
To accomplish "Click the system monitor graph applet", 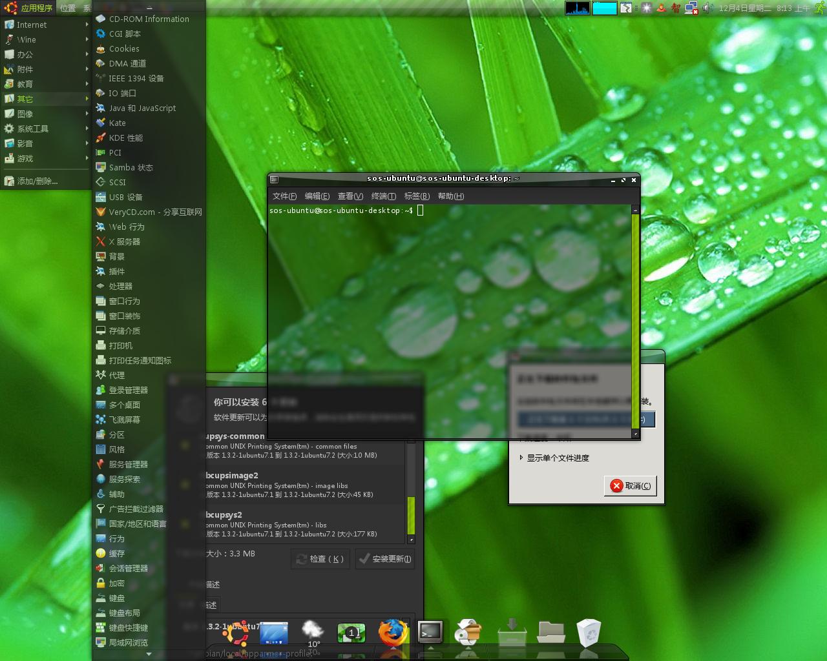I will (x=578, y=8).
